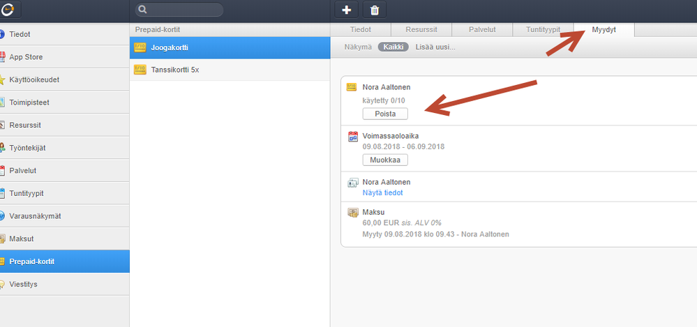Screen dimensions: 697x327
Task: Open the Tuntityypit tab
Action: click(x=543, y=30)
